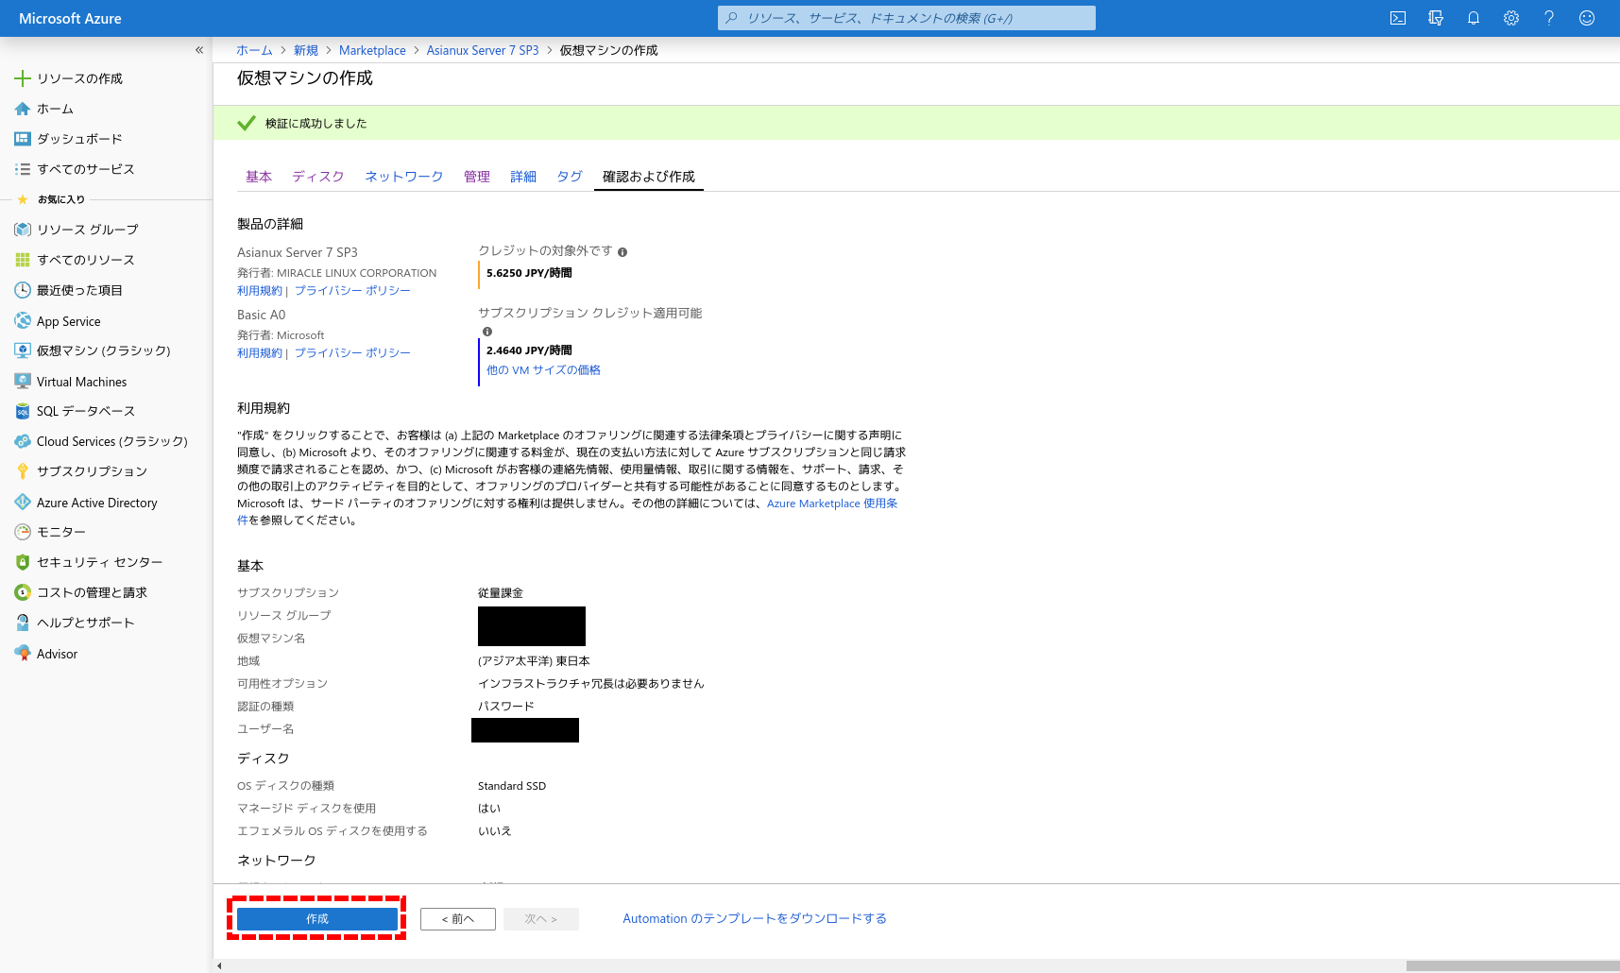Click the info icon next to クレジットの対象外です
This screenshot has width=1620, height=973.
[622, 252]
